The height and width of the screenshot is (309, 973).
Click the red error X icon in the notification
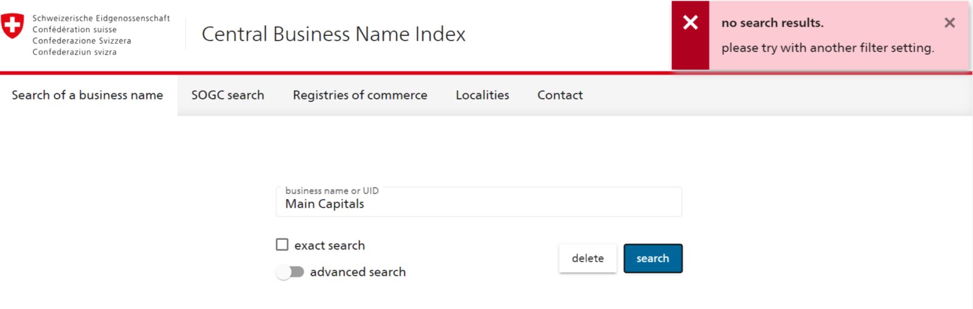690,22
